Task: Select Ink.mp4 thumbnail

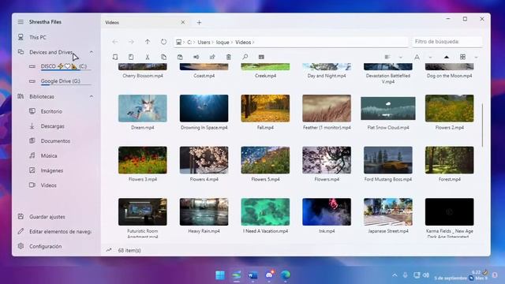Action: tap(327, 212)
